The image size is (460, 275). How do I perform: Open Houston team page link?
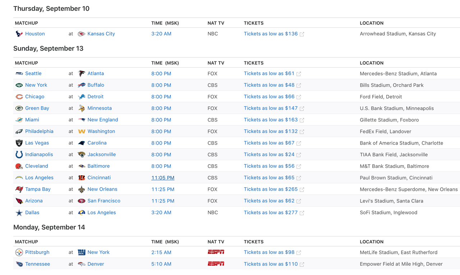pyautogui.click(x=35, y=34)
